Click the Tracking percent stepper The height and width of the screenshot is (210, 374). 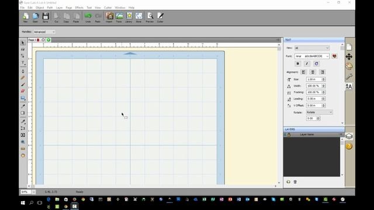323,92
